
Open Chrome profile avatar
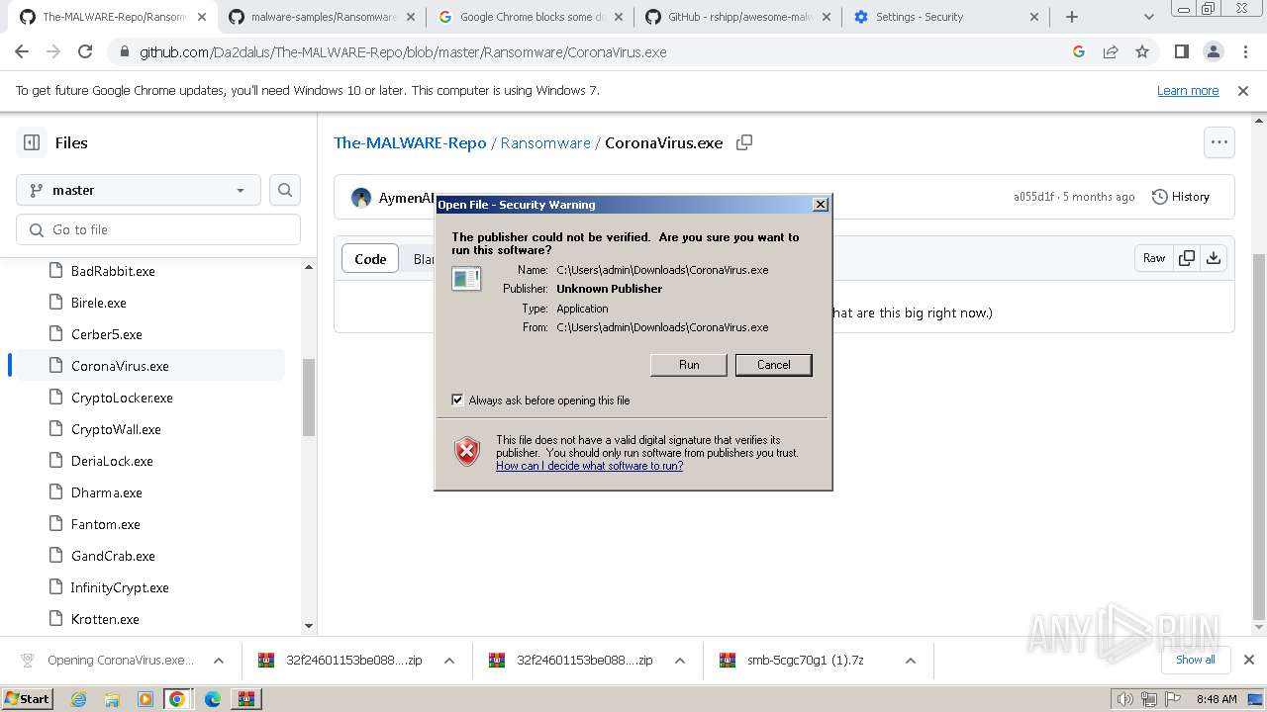coord(1213,52)
